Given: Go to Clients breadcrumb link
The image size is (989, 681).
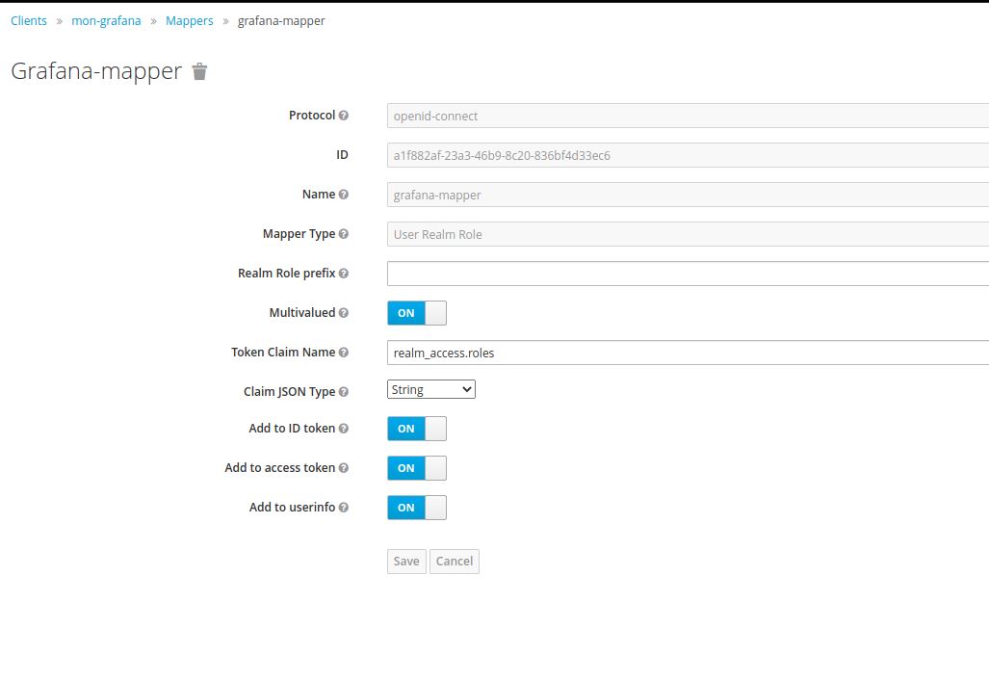Looking at the screenshot, I should [x=29, y=21].
